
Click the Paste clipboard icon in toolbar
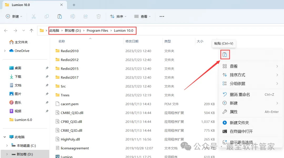pyautogui.click(x=60, y=17)
